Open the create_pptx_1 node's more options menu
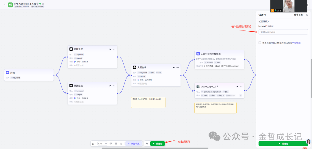 pos(241,87)
